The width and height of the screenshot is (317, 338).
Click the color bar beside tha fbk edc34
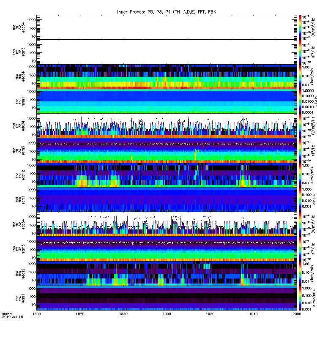[300, 76]
